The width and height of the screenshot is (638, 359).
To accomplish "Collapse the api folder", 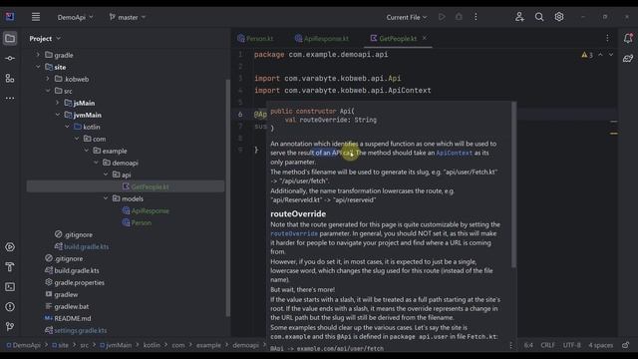I will click(x=106, y=175).
